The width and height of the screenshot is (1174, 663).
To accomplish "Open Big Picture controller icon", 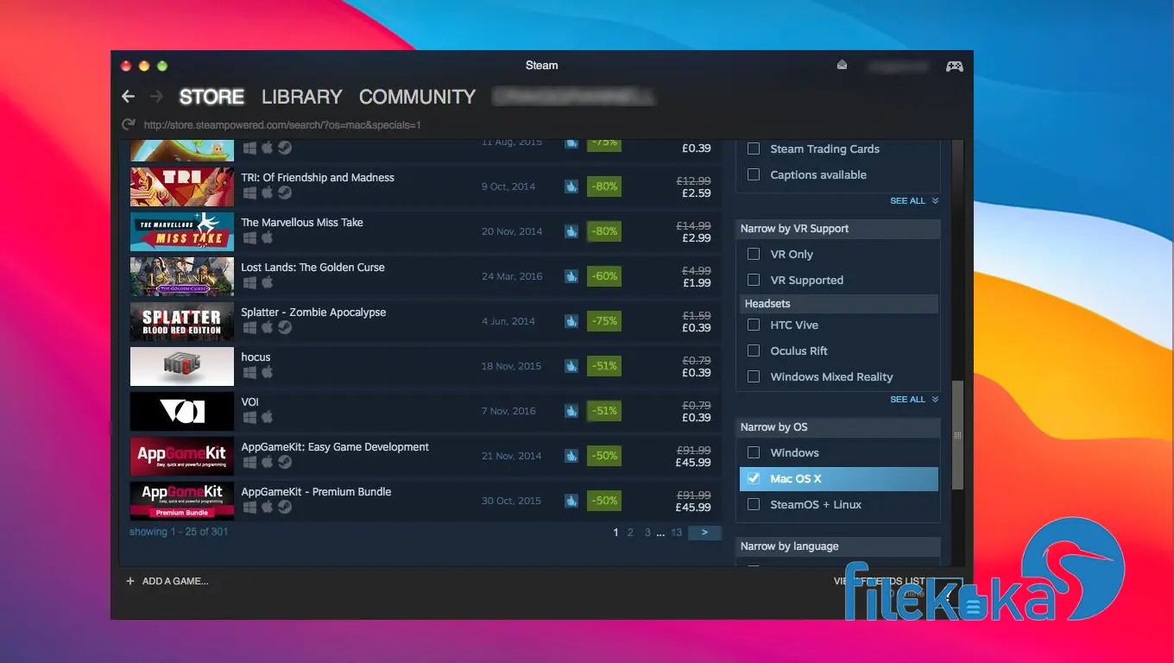I will click(x=954, y=66).
